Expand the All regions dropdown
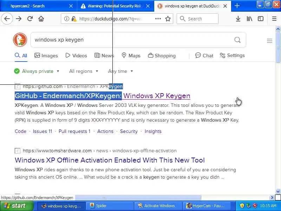The width and height of the screenshot is (281, 211). pyautogui.click(x=84, y=71)
